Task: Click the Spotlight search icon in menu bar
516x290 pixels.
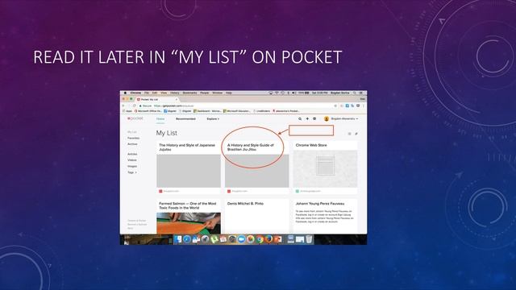Action: click(x=355, y=93)
